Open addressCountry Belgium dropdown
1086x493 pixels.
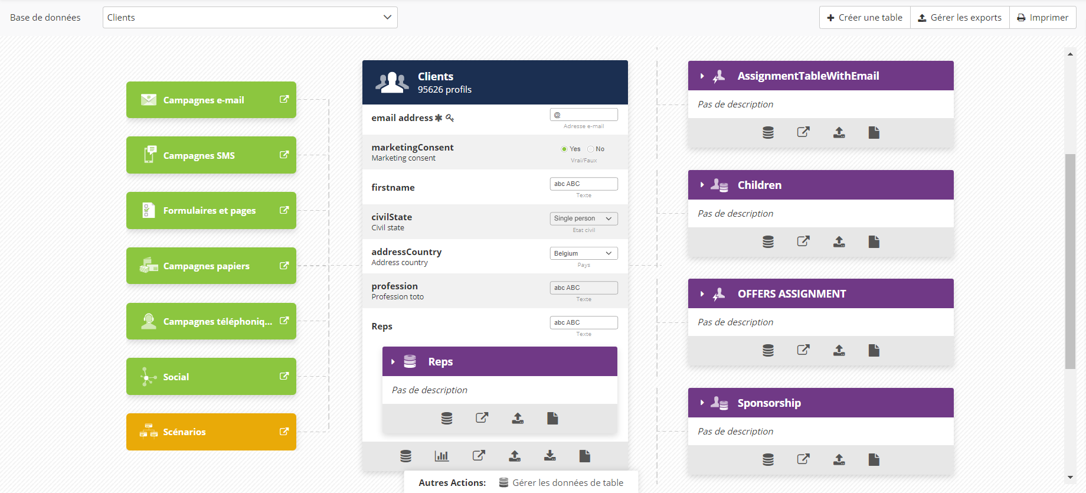point(584,253)
